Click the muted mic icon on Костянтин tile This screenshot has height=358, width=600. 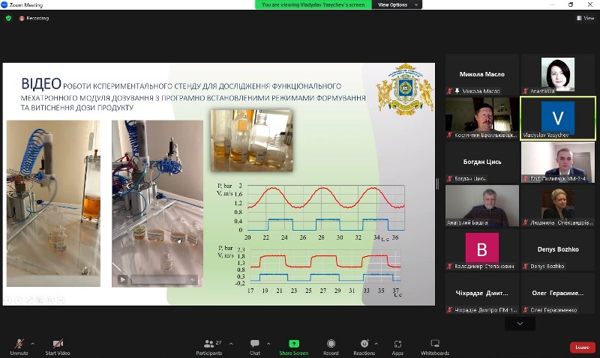coord(449,135)
